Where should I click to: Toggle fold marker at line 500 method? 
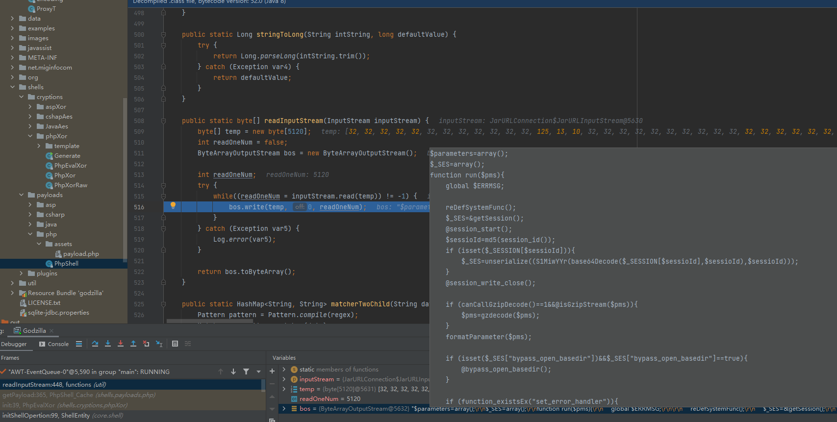click(163, 35)
